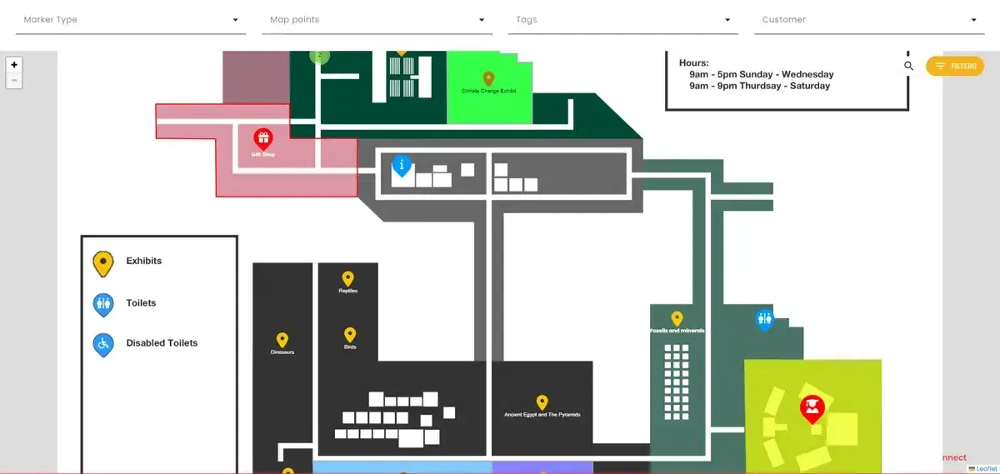The height and width of the screenshot is (474, 1000).
Task: Select the Disabled Toilets wheelchair legend pin
Action: [102, 345]
